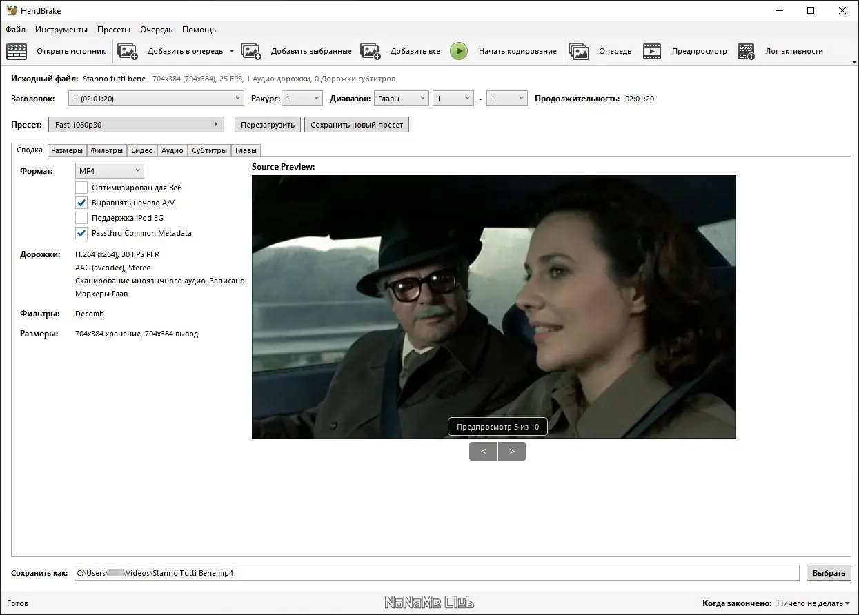Switch to the Субтитры tab
This screenshot has width=859, height=615.
pos(210,150)
